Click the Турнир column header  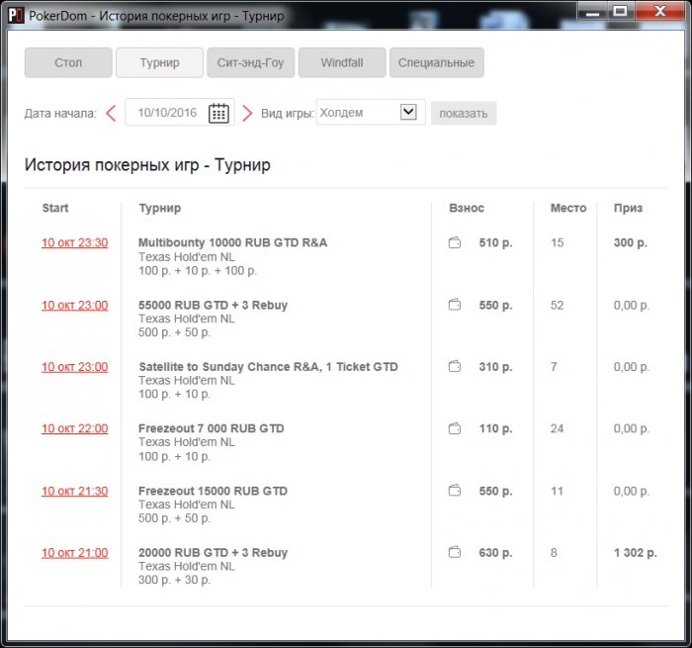point(160,208)
